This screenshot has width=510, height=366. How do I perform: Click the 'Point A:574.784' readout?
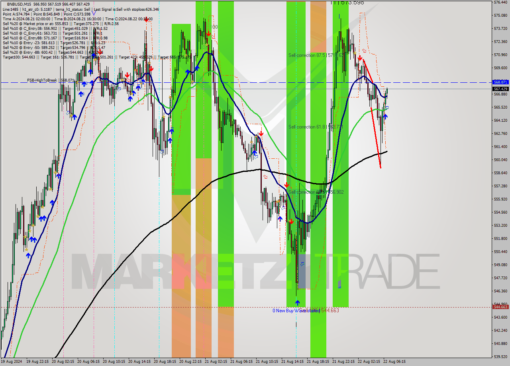[16, 14]
